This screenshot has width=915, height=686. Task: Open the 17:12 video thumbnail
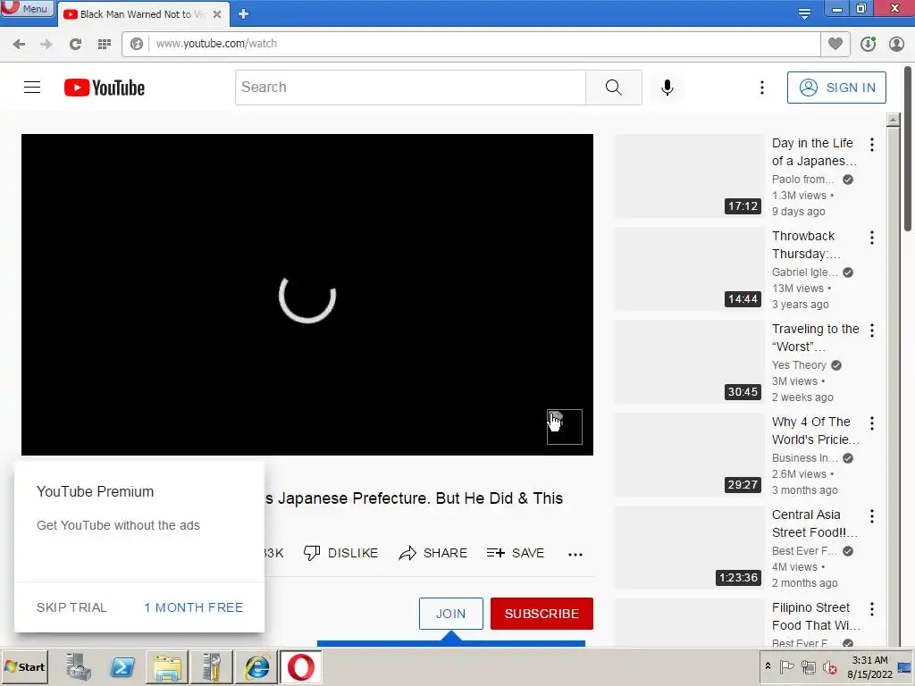pyautogui.click(x=689, y=176)
